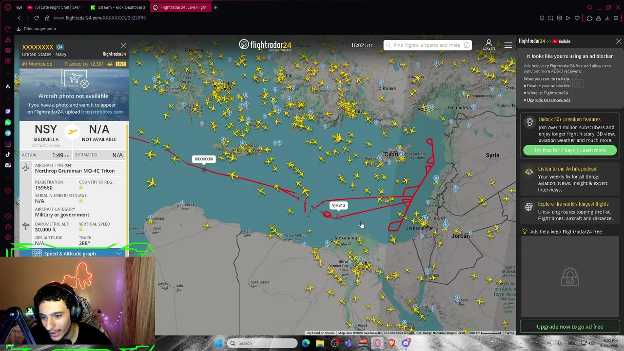Click the TikTok icon in Opera sidebar
The width and height of the screenshot is (624, 351).
(8, 155)
